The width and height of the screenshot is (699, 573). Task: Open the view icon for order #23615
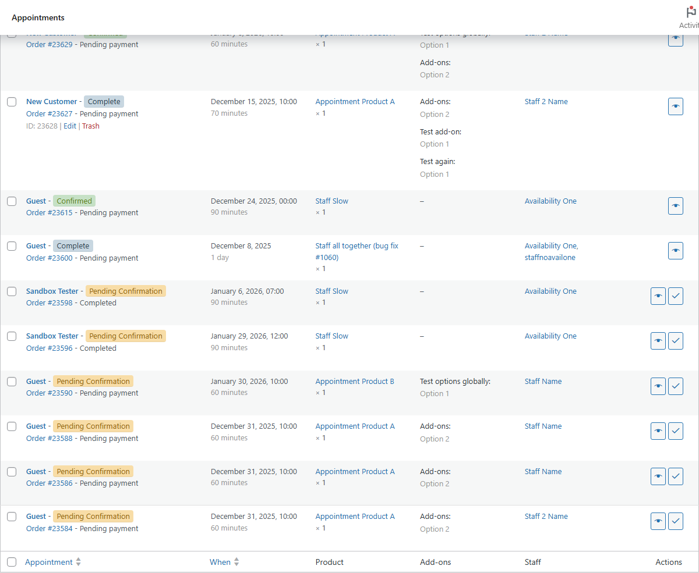(675, 206)
